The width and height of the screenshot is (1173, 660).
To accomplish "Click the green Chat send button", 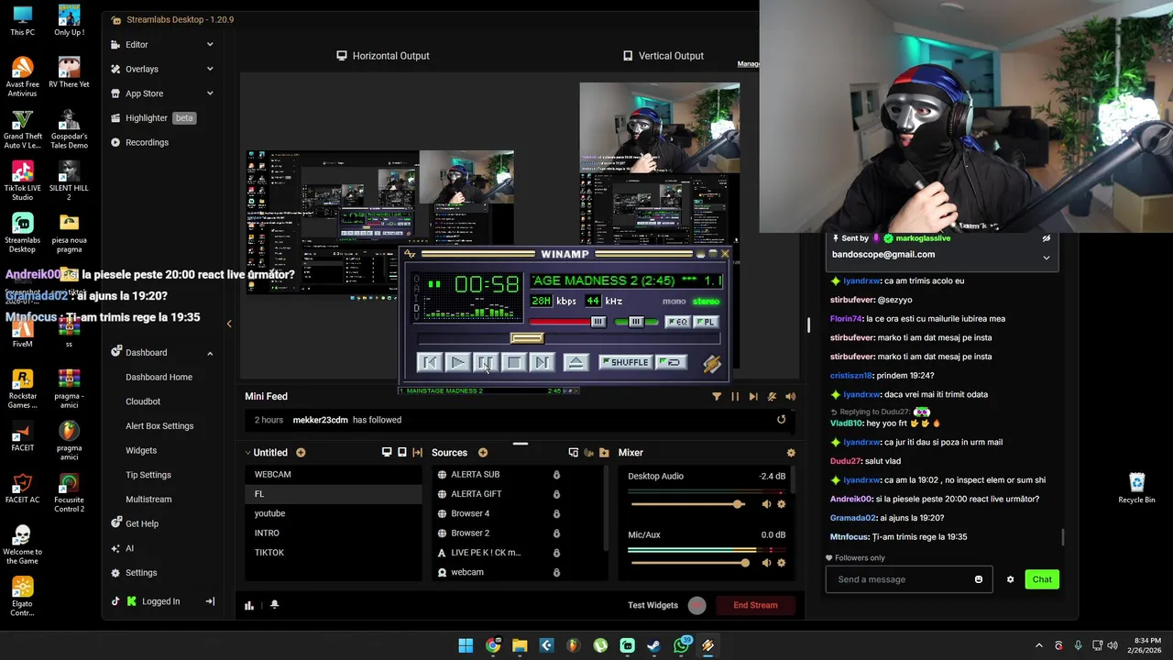I will [x=1042, y=579].
